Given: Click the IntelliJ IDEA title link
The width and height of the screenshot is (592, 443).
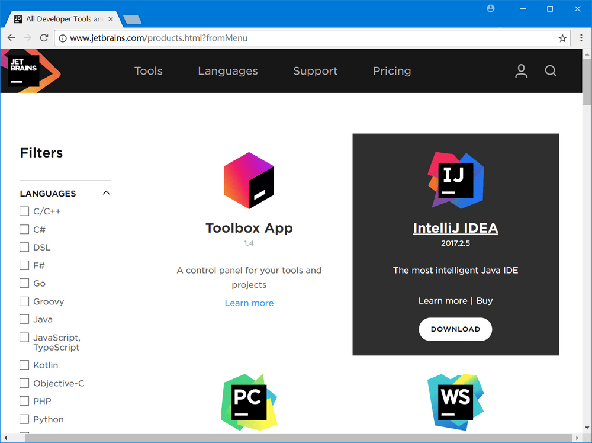Looking at the screenshot, I should (455, 228).
